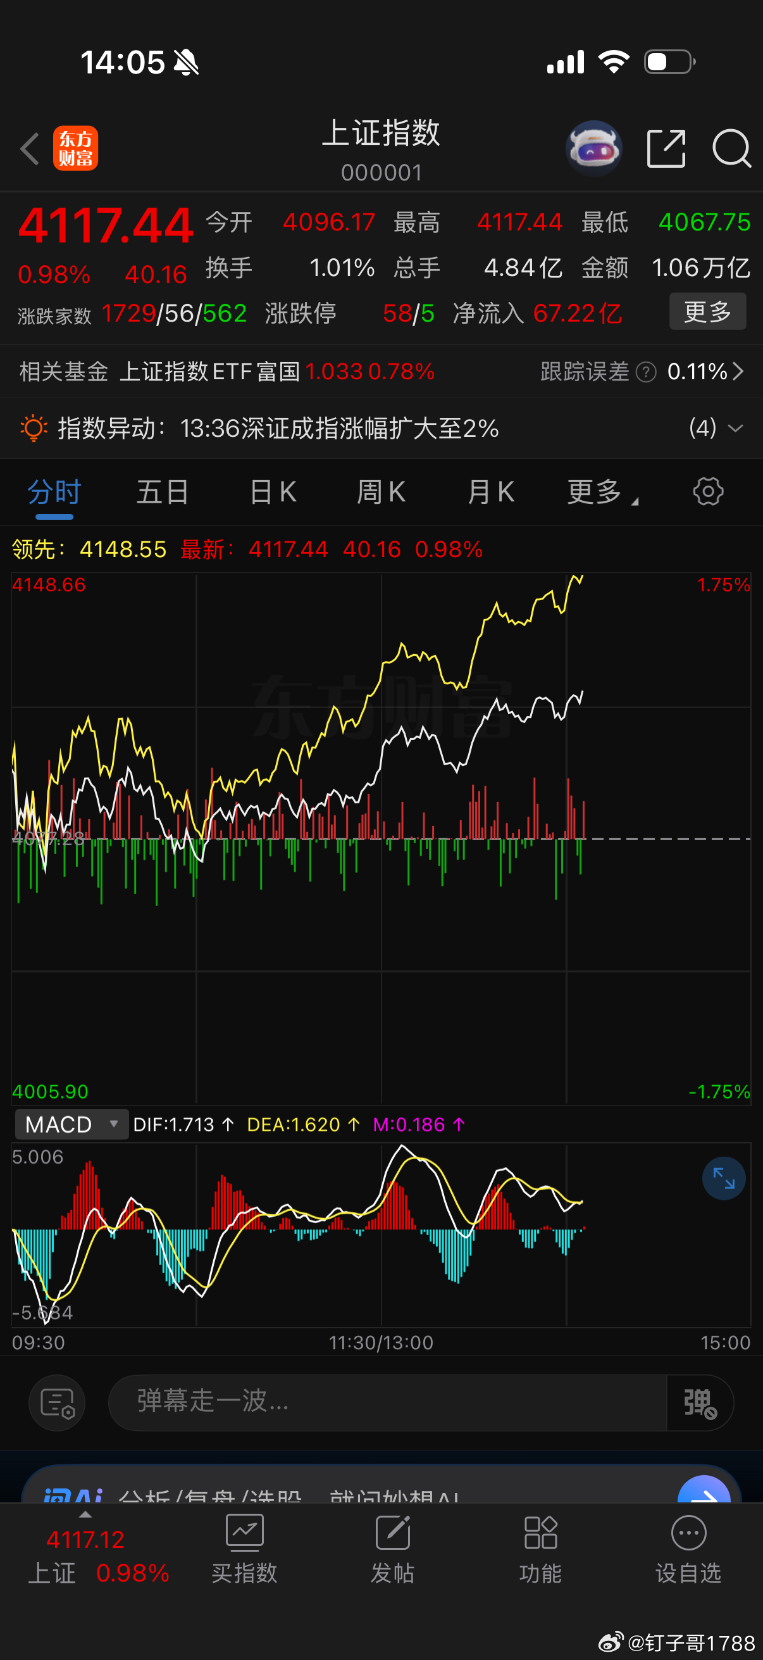Screen dimensions: 763x1660
Task: Tap the blue arrow on the AI banner
Action: tap(704, 1491)
